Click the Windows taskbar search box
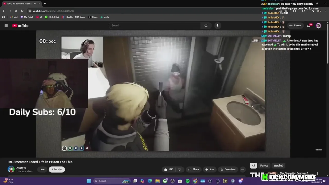 click(x=112, y=181)
